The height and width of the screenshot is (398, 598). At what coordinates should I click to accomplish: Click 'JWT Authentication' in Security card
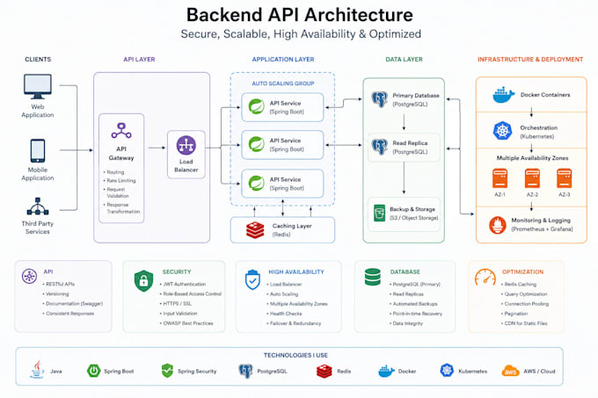pyautogui.click(x=184, y=284)
